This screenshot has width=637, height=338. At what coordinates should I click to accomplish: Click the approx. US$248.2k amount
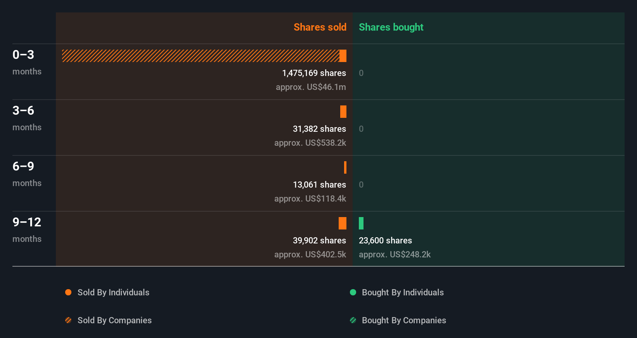(395, 254)
